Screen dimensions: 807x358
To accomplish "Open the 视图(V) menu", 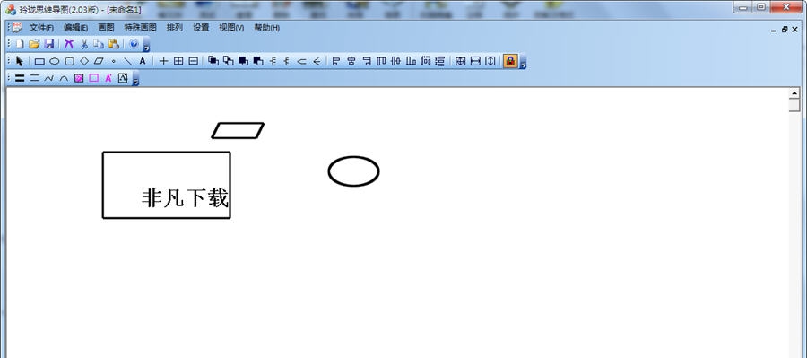I will [231, 28].
